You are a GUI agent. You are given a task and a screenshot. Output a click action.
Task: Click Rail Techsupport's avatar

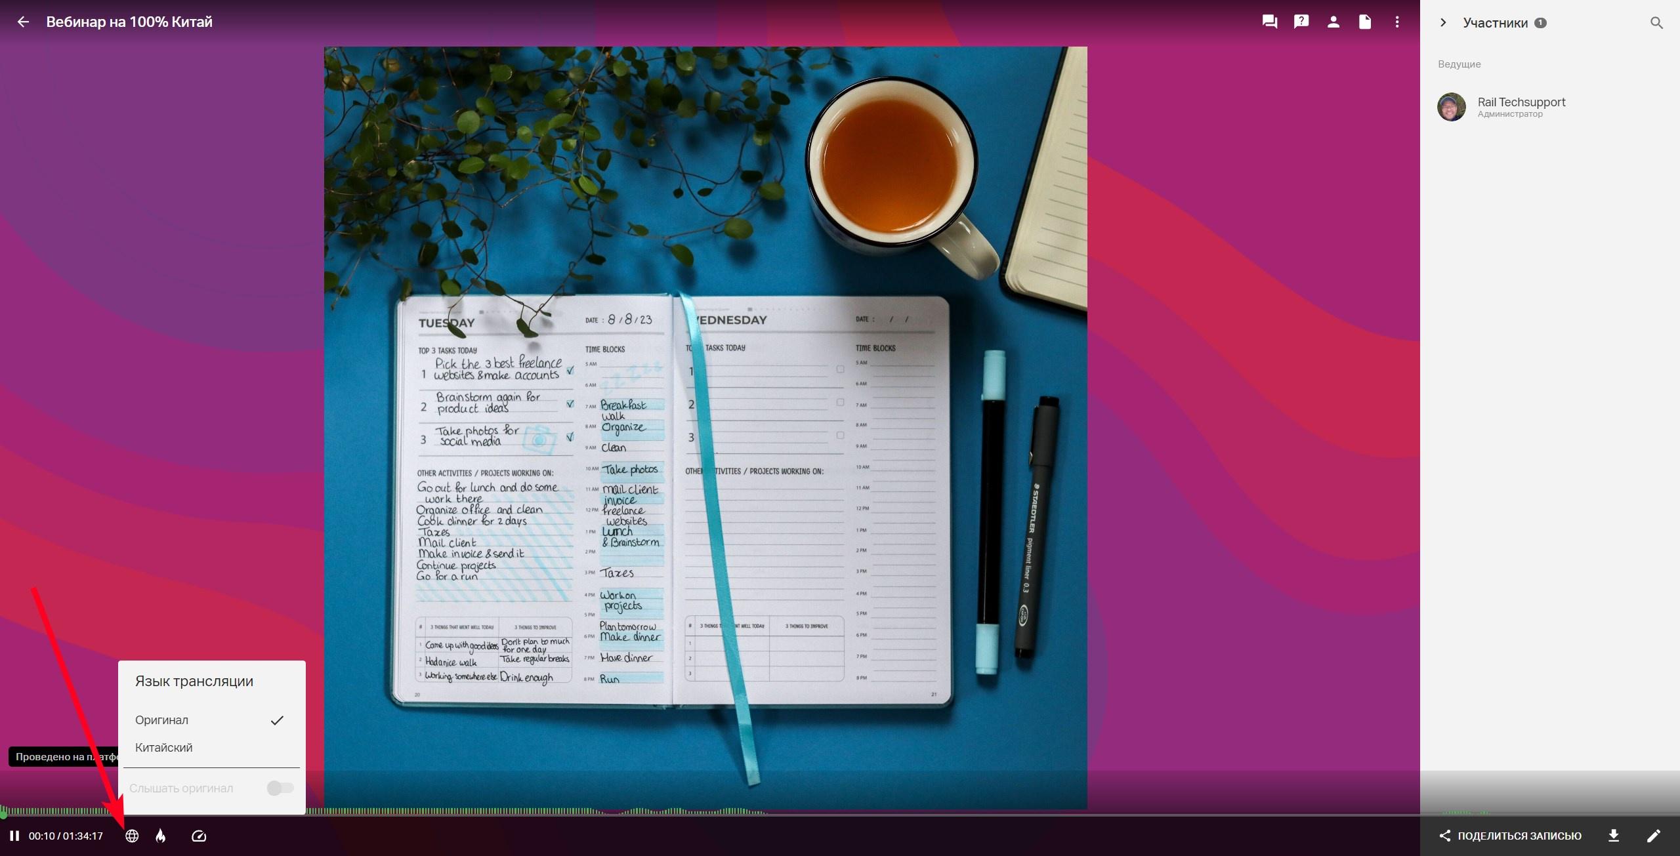tap(1451, 106)
